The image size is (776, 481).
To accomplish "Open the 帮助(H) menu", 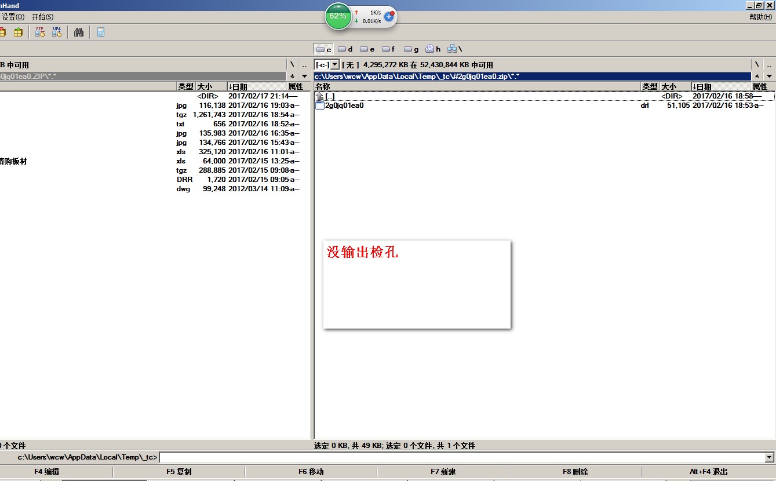I will pyautogui.click(x=760, y=17).
